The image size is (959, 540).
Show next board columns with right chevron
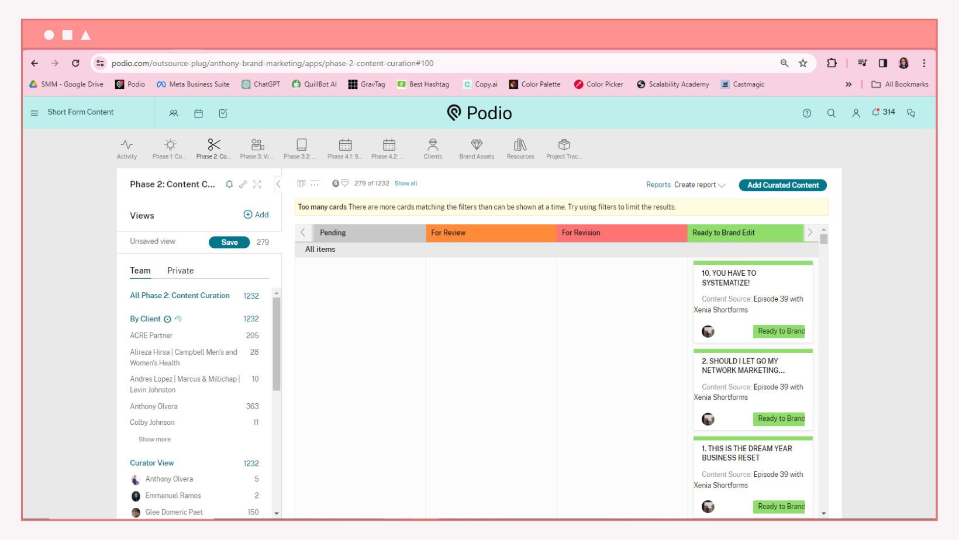click(x=810, y=233)
